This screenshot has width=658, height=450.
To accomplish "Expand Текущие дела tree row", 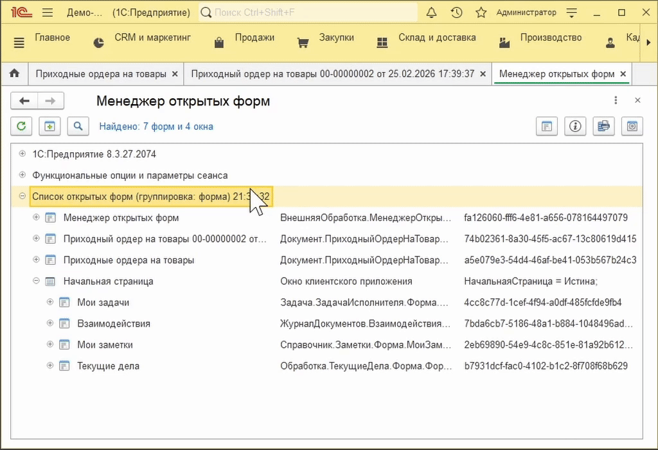I will coord(50,365).
